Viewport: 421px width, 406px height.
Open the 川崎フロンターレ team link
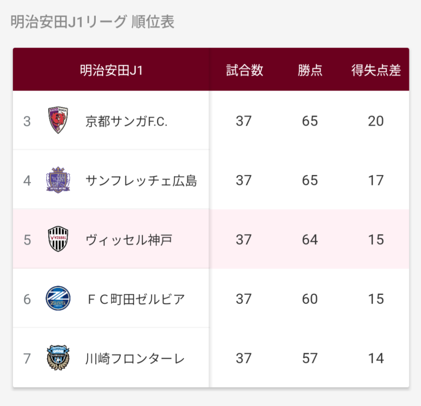coord(135,358)
